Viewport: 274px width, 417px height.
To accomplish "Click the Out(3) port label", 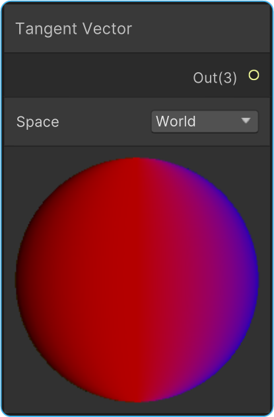I will point(215,78).
